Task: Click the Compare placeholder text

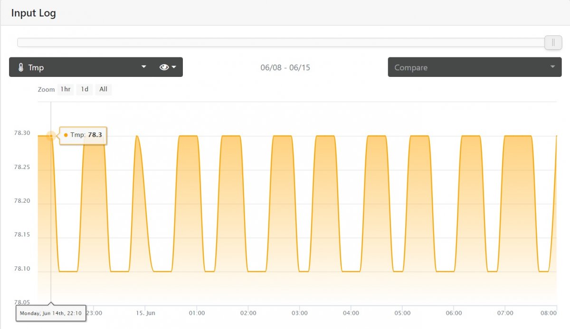Action: coord(411,67)
